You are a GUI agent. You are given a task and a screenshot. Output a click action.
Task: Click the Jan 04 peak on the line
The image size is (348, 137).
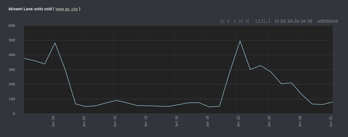(x=55, y=43)
